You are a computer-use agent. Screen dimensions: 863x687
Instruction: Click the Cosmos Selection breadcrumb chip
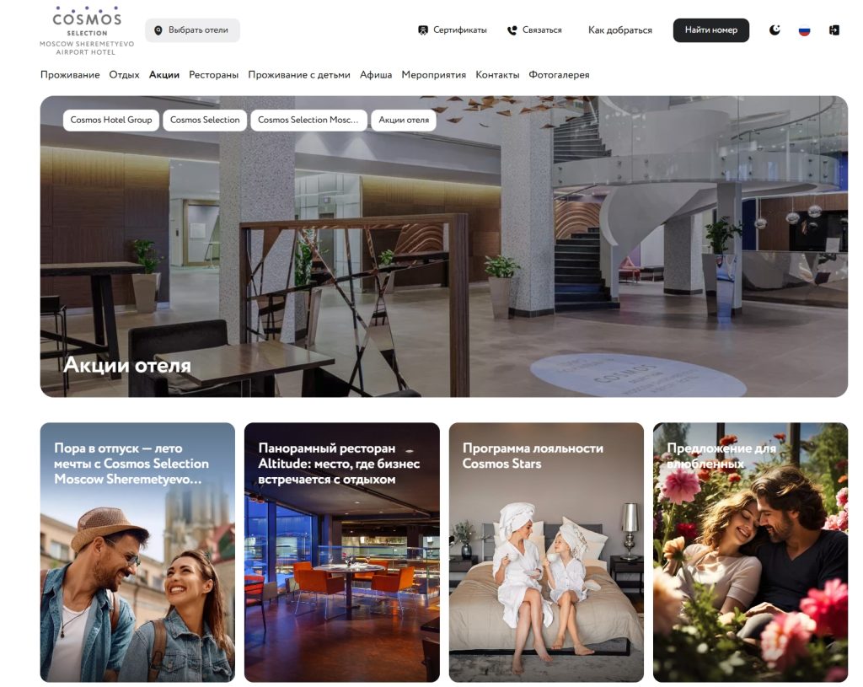click(x=205, y=120)
